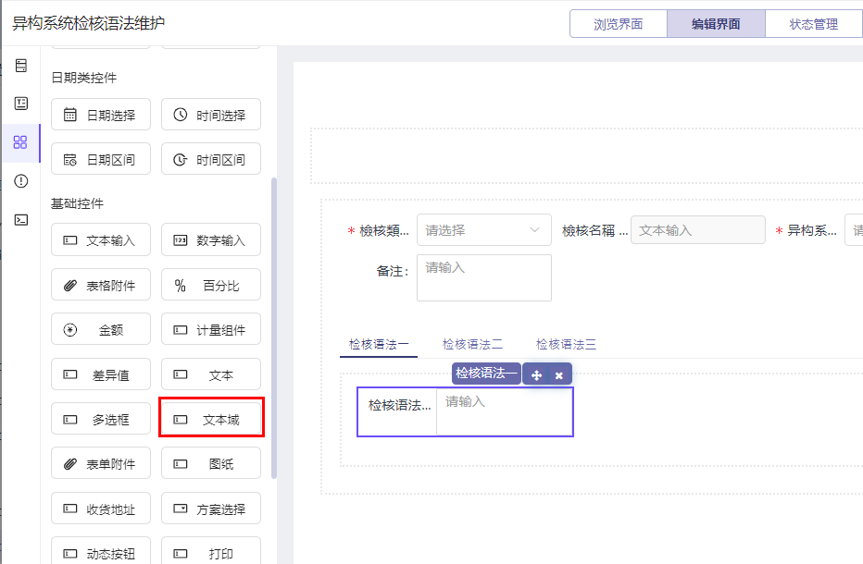Click the 123 icon on 数字输入
Screen dimensions: 863x564
pyautogui.click(x=180, y=240)
